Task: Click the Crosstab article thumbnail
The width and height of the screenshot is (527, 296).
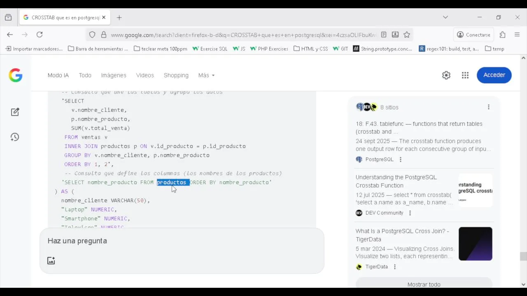Action: point(476,190)
